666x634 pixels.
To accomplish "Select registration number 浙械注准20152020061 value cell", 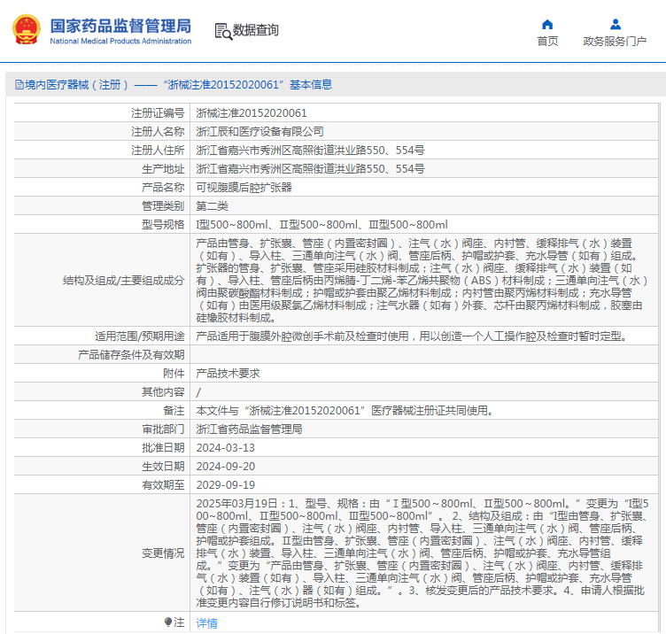I will 252,113.
